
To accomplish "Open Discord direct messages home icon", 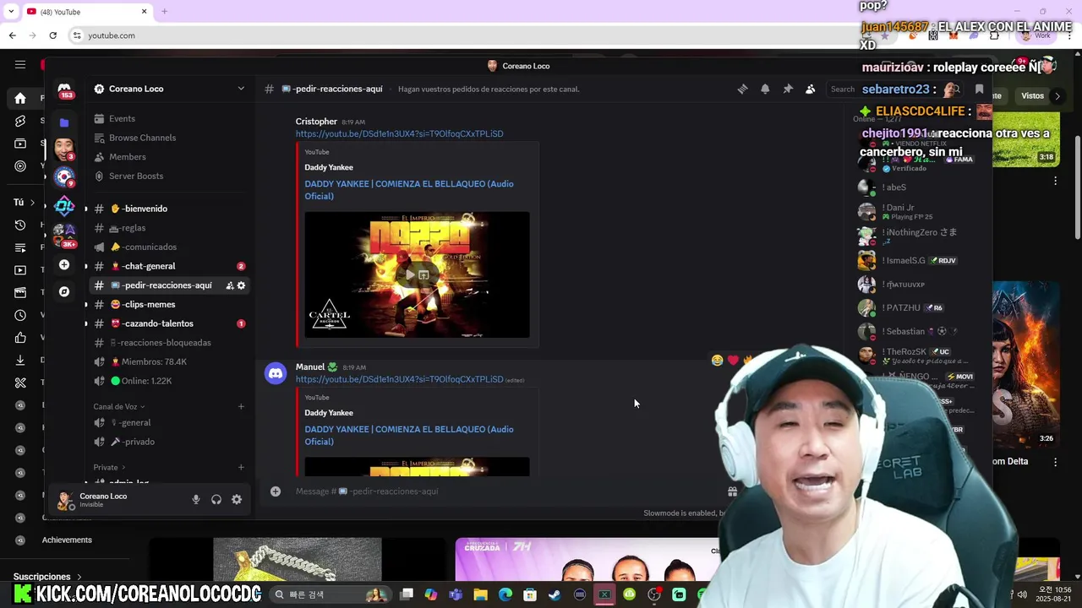I will tap(64, 89).
